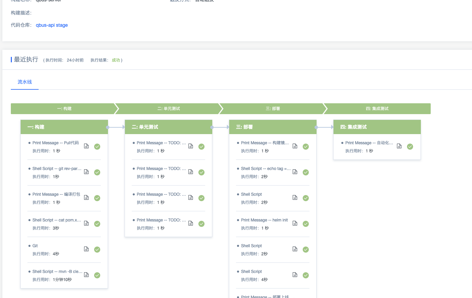The height and width of the screenshot is (298, 472).
Task: Select the 四: 集成测试 stage arrow banner
Action: click(377, 109)
